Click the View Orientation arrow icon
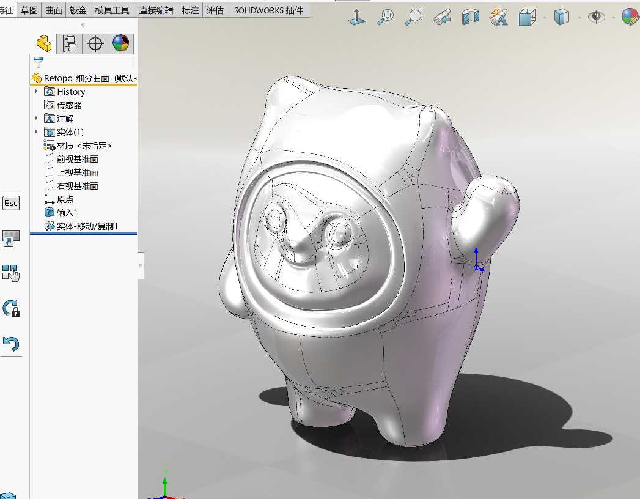 pos(357,17)
